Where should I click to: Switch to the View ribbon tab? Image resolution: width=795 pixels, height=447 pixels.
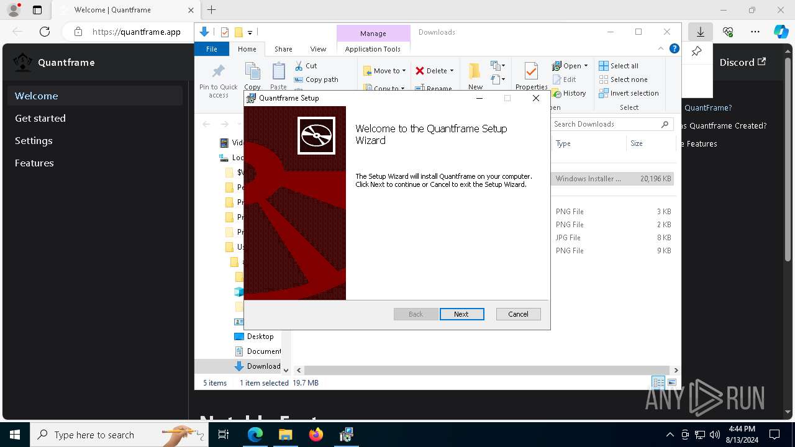click(318, 49)
